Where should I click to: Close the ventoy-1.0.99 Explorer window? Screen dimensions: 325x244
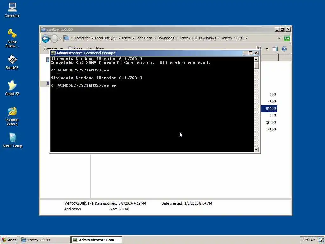pos(288,30)
